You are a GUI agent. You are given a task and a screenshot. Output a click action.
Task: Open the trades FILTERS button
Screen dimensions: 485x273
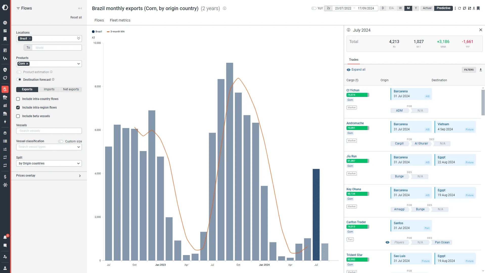coord(469,70)
